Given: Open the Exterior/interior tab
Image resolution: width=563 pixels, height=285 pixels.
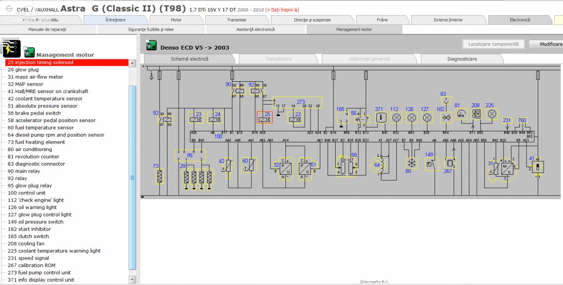Looking at the screenshot, I should (448, 20).
